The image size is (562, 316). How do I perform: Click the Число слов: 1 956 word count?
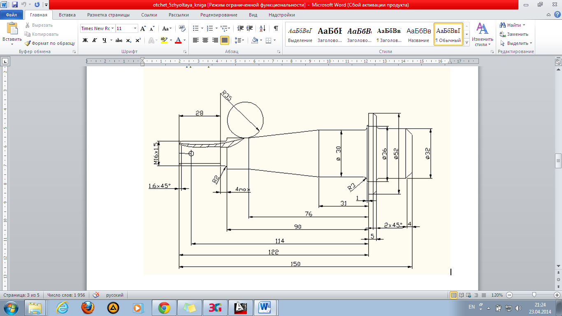pyautogui.click(x=66, y=295)
